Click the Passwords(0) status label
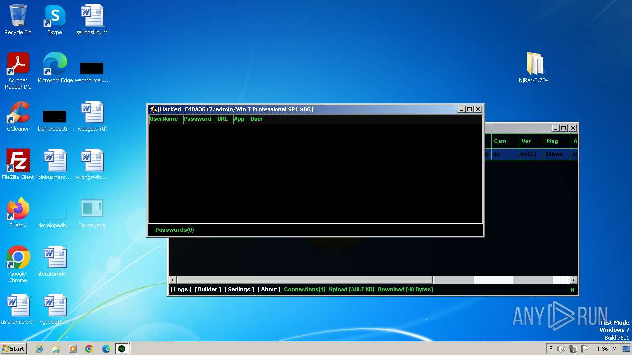Viewport: 632px width, 355px height. [x=174, y=230]
